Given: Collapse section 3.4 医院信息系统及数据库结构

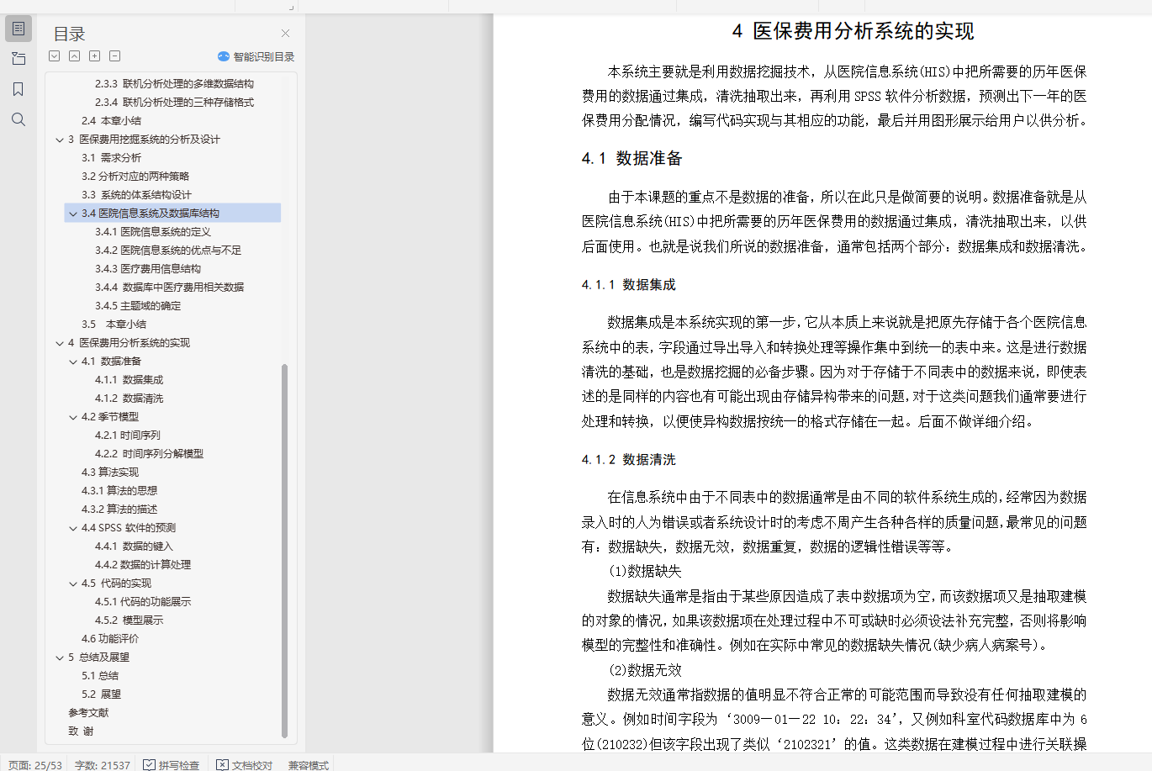Looking at the screenshot, I should (73, 214).
